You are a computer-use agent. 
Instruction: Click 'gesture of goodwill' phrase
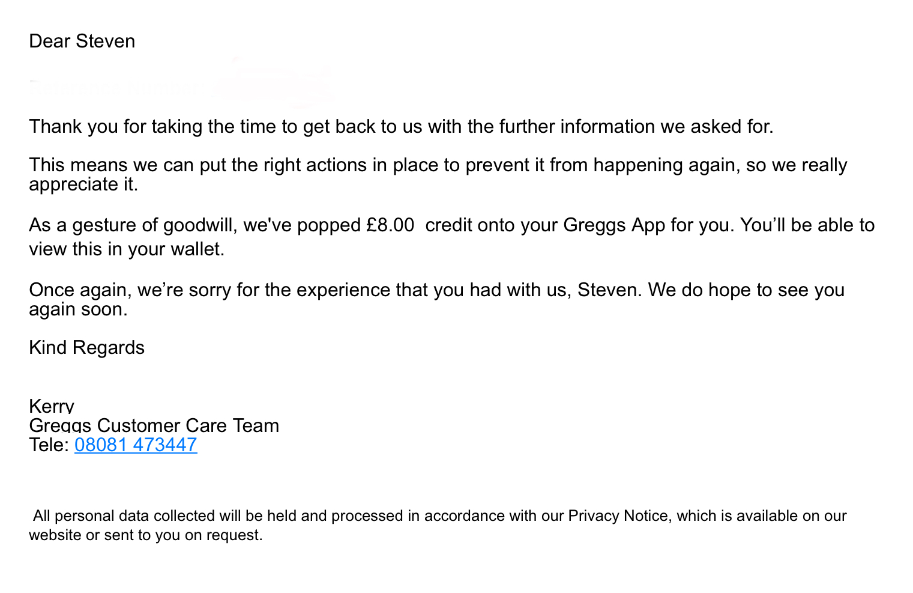tap(140, 225)
